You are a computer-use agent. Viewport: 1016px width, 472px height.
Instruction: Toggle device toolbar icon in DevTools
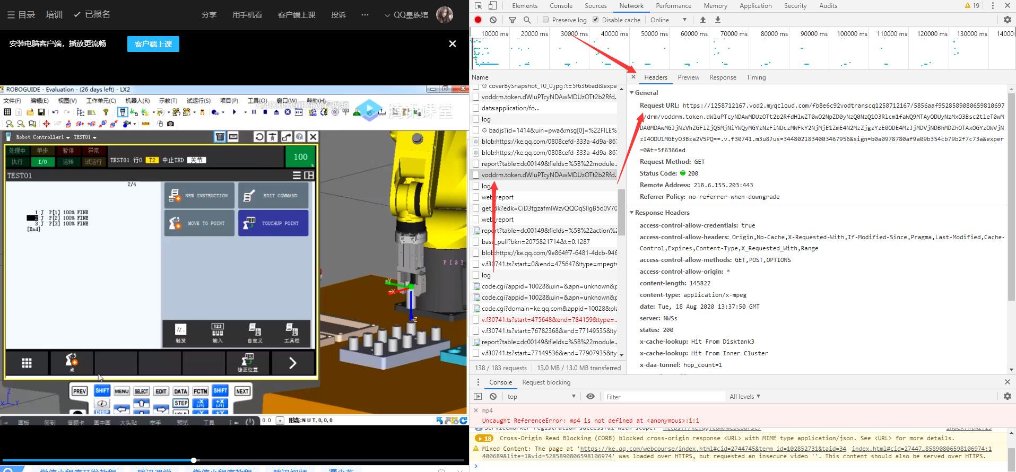point(492,6)
